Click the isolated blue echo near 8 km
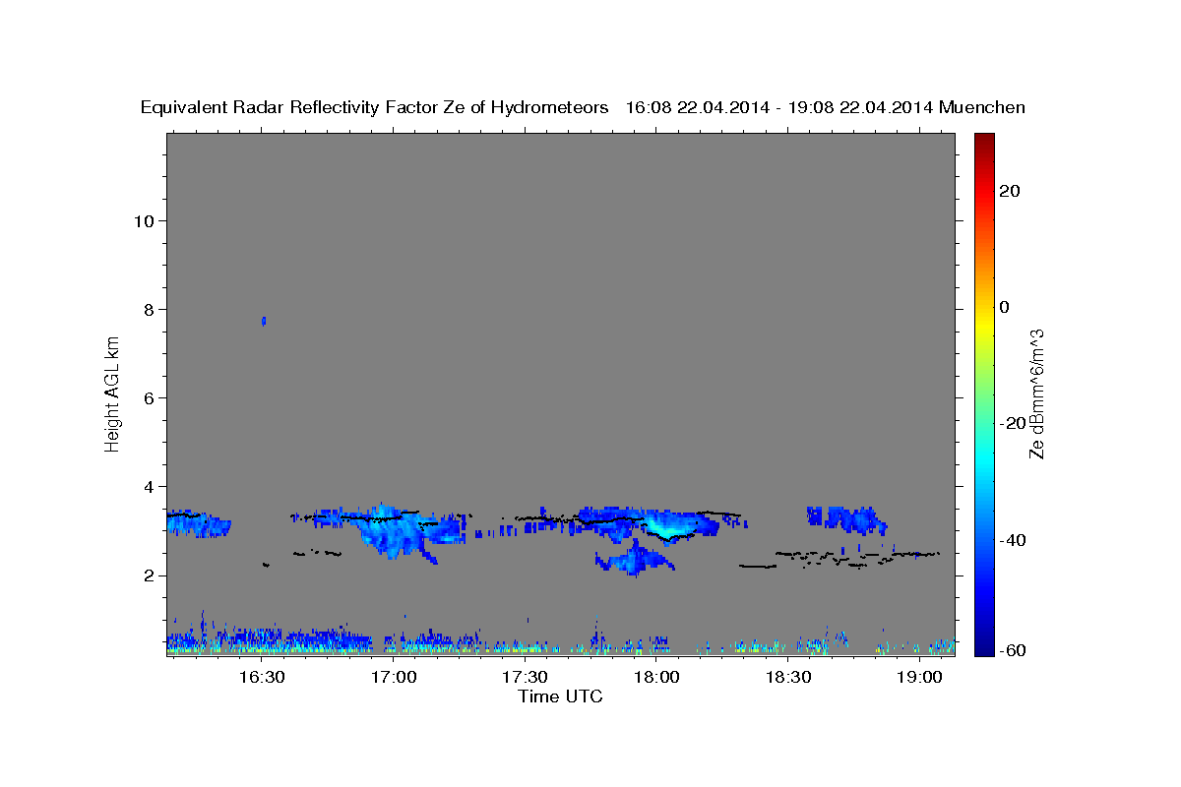The image size is (1181, 787). click(x=263, y=321)
